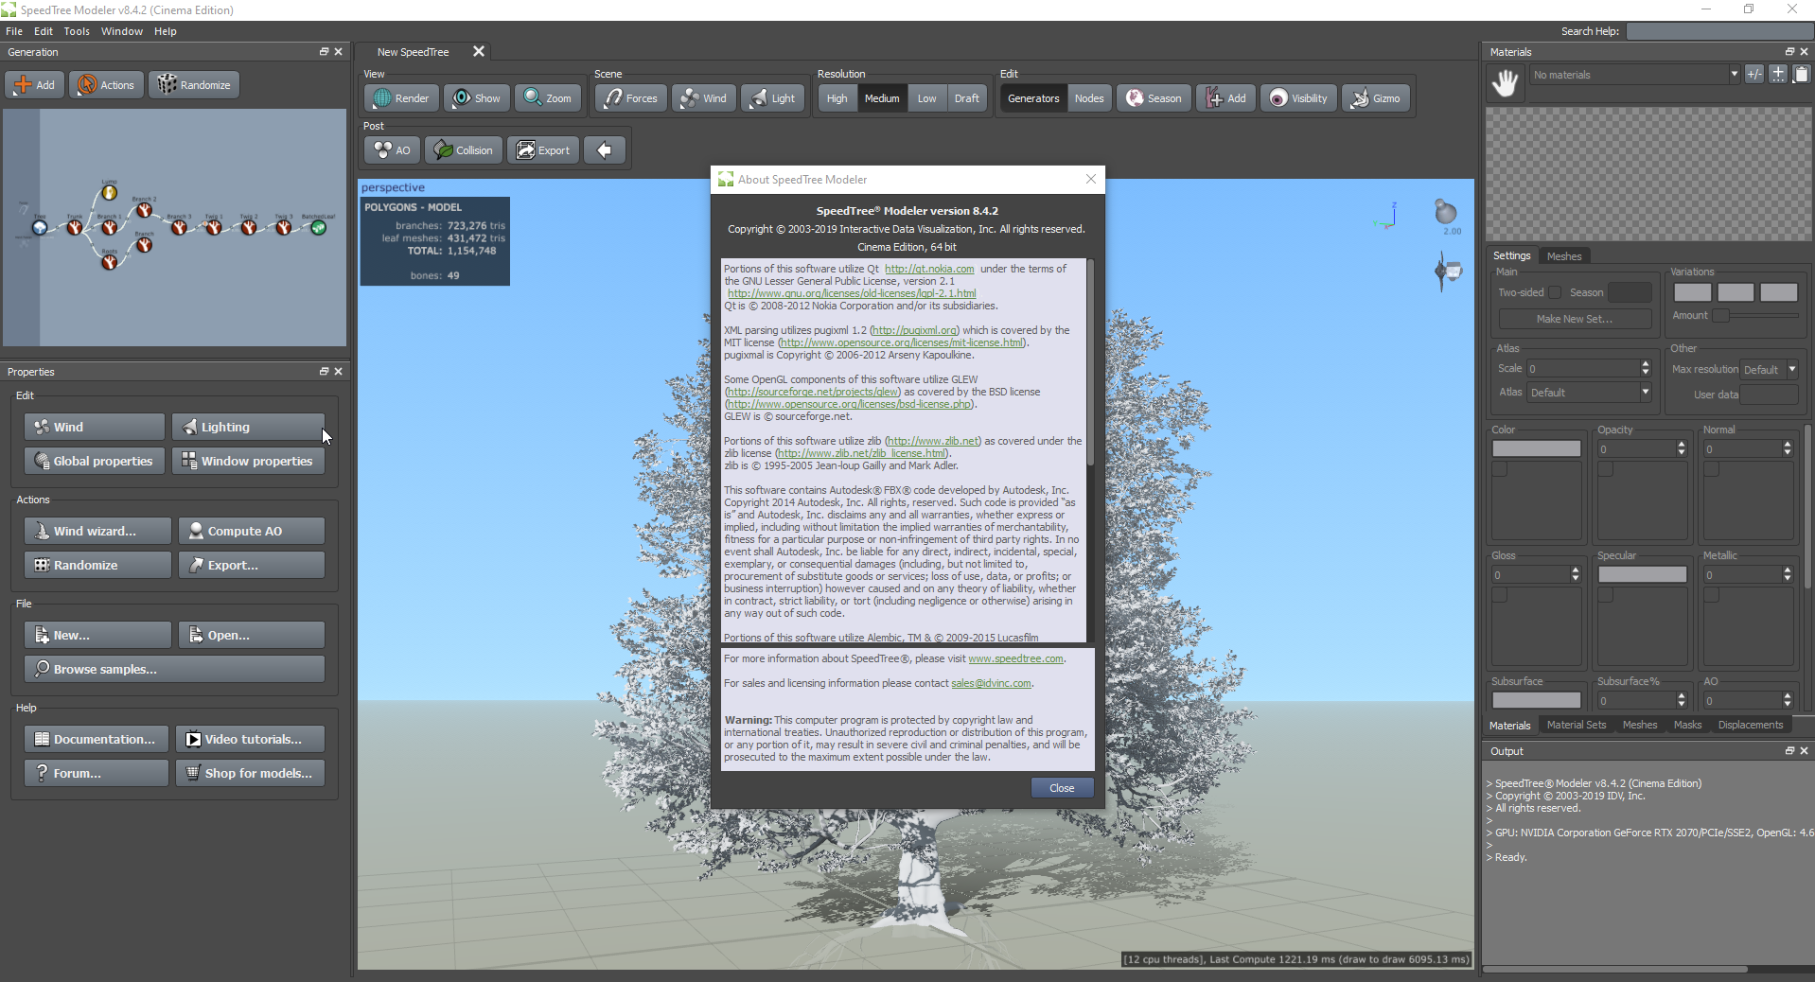1815x982 pixels.
Task: Click the Browse samples... button
Action: coord(175,669)
